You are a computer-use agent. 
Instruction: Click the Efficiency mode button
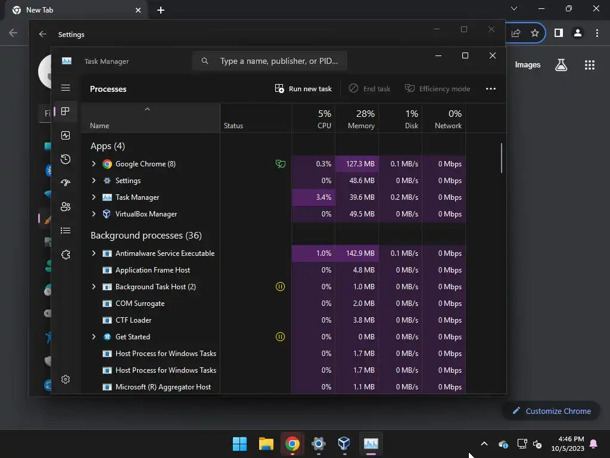tap(437, 89)
